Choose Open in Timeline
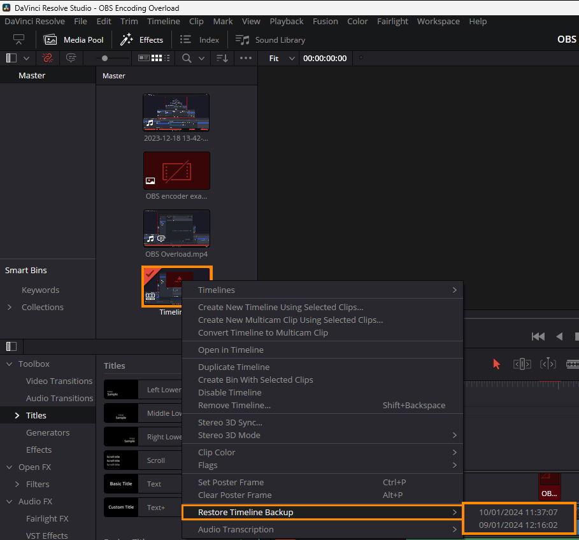Viewport: 579px width, 540px height. point(322,350)
